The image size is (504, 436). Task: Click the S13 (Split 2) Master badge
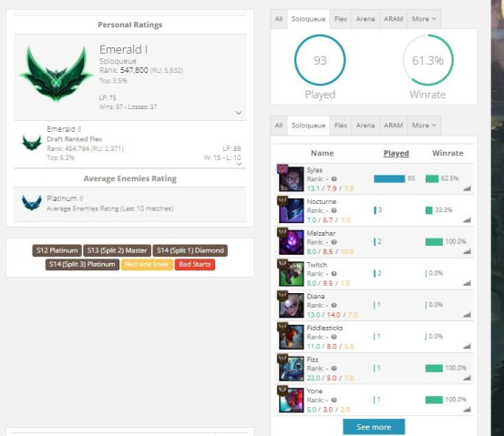tap(117, 250)
